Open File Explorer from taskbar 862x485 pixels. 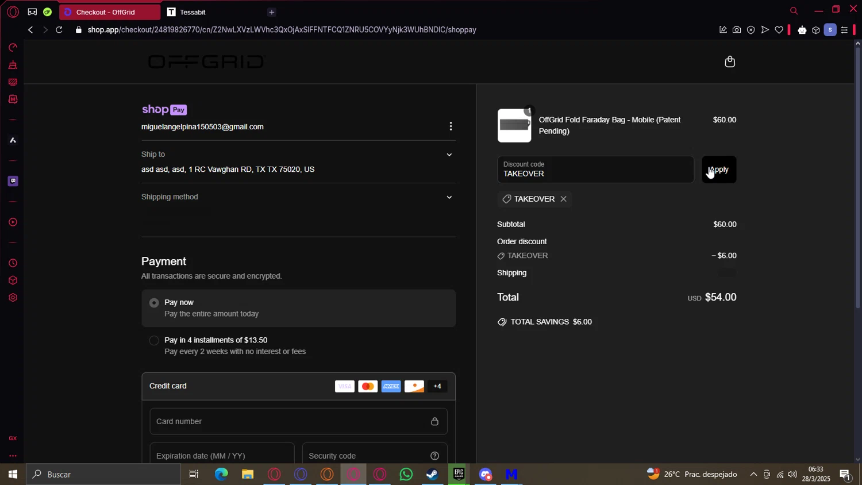tap(248, 474)
